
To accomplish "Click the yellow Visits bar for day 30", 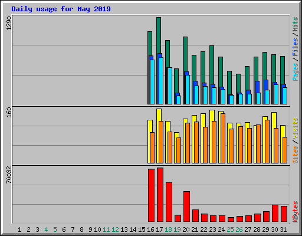I will click(274, 120).
